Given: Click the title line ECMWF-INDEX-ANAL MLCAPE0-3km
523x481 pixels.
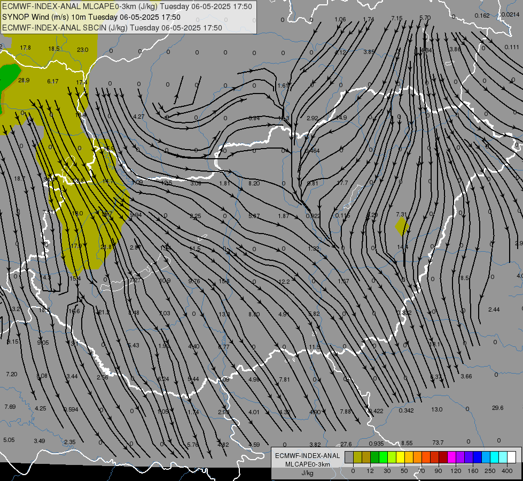Looking at the screenshot, I should (127, 6).
